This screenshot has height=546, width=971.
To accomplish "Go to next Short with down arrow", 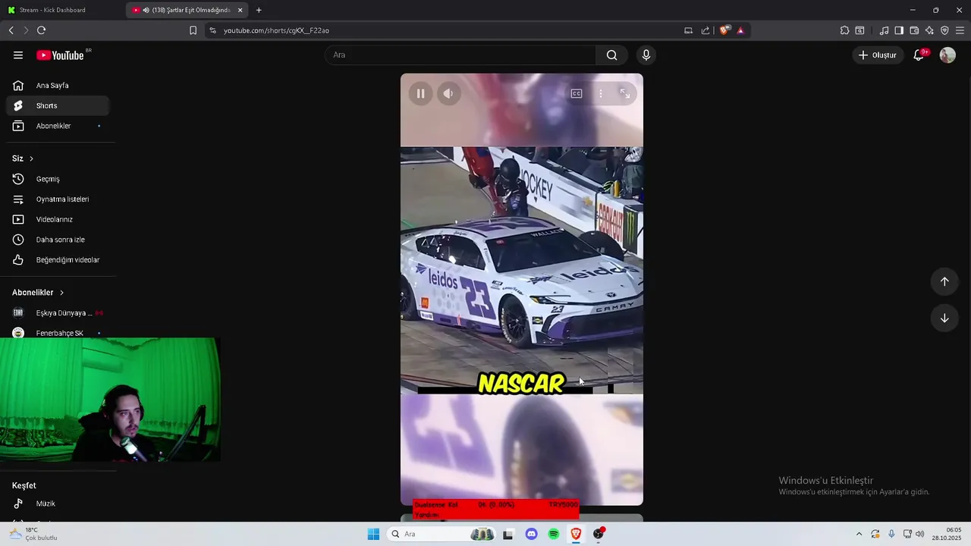I will point(944,318).
